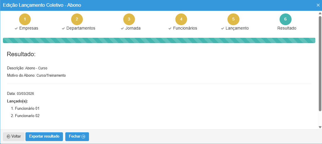Select step 3 Jornada circle
Screen dimensions: 322x144
(129, 19)
